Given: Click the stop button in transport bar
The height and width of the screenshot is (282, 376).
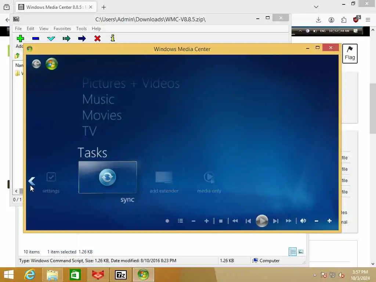Looking at the screenshot, I should tap(221, 221).
